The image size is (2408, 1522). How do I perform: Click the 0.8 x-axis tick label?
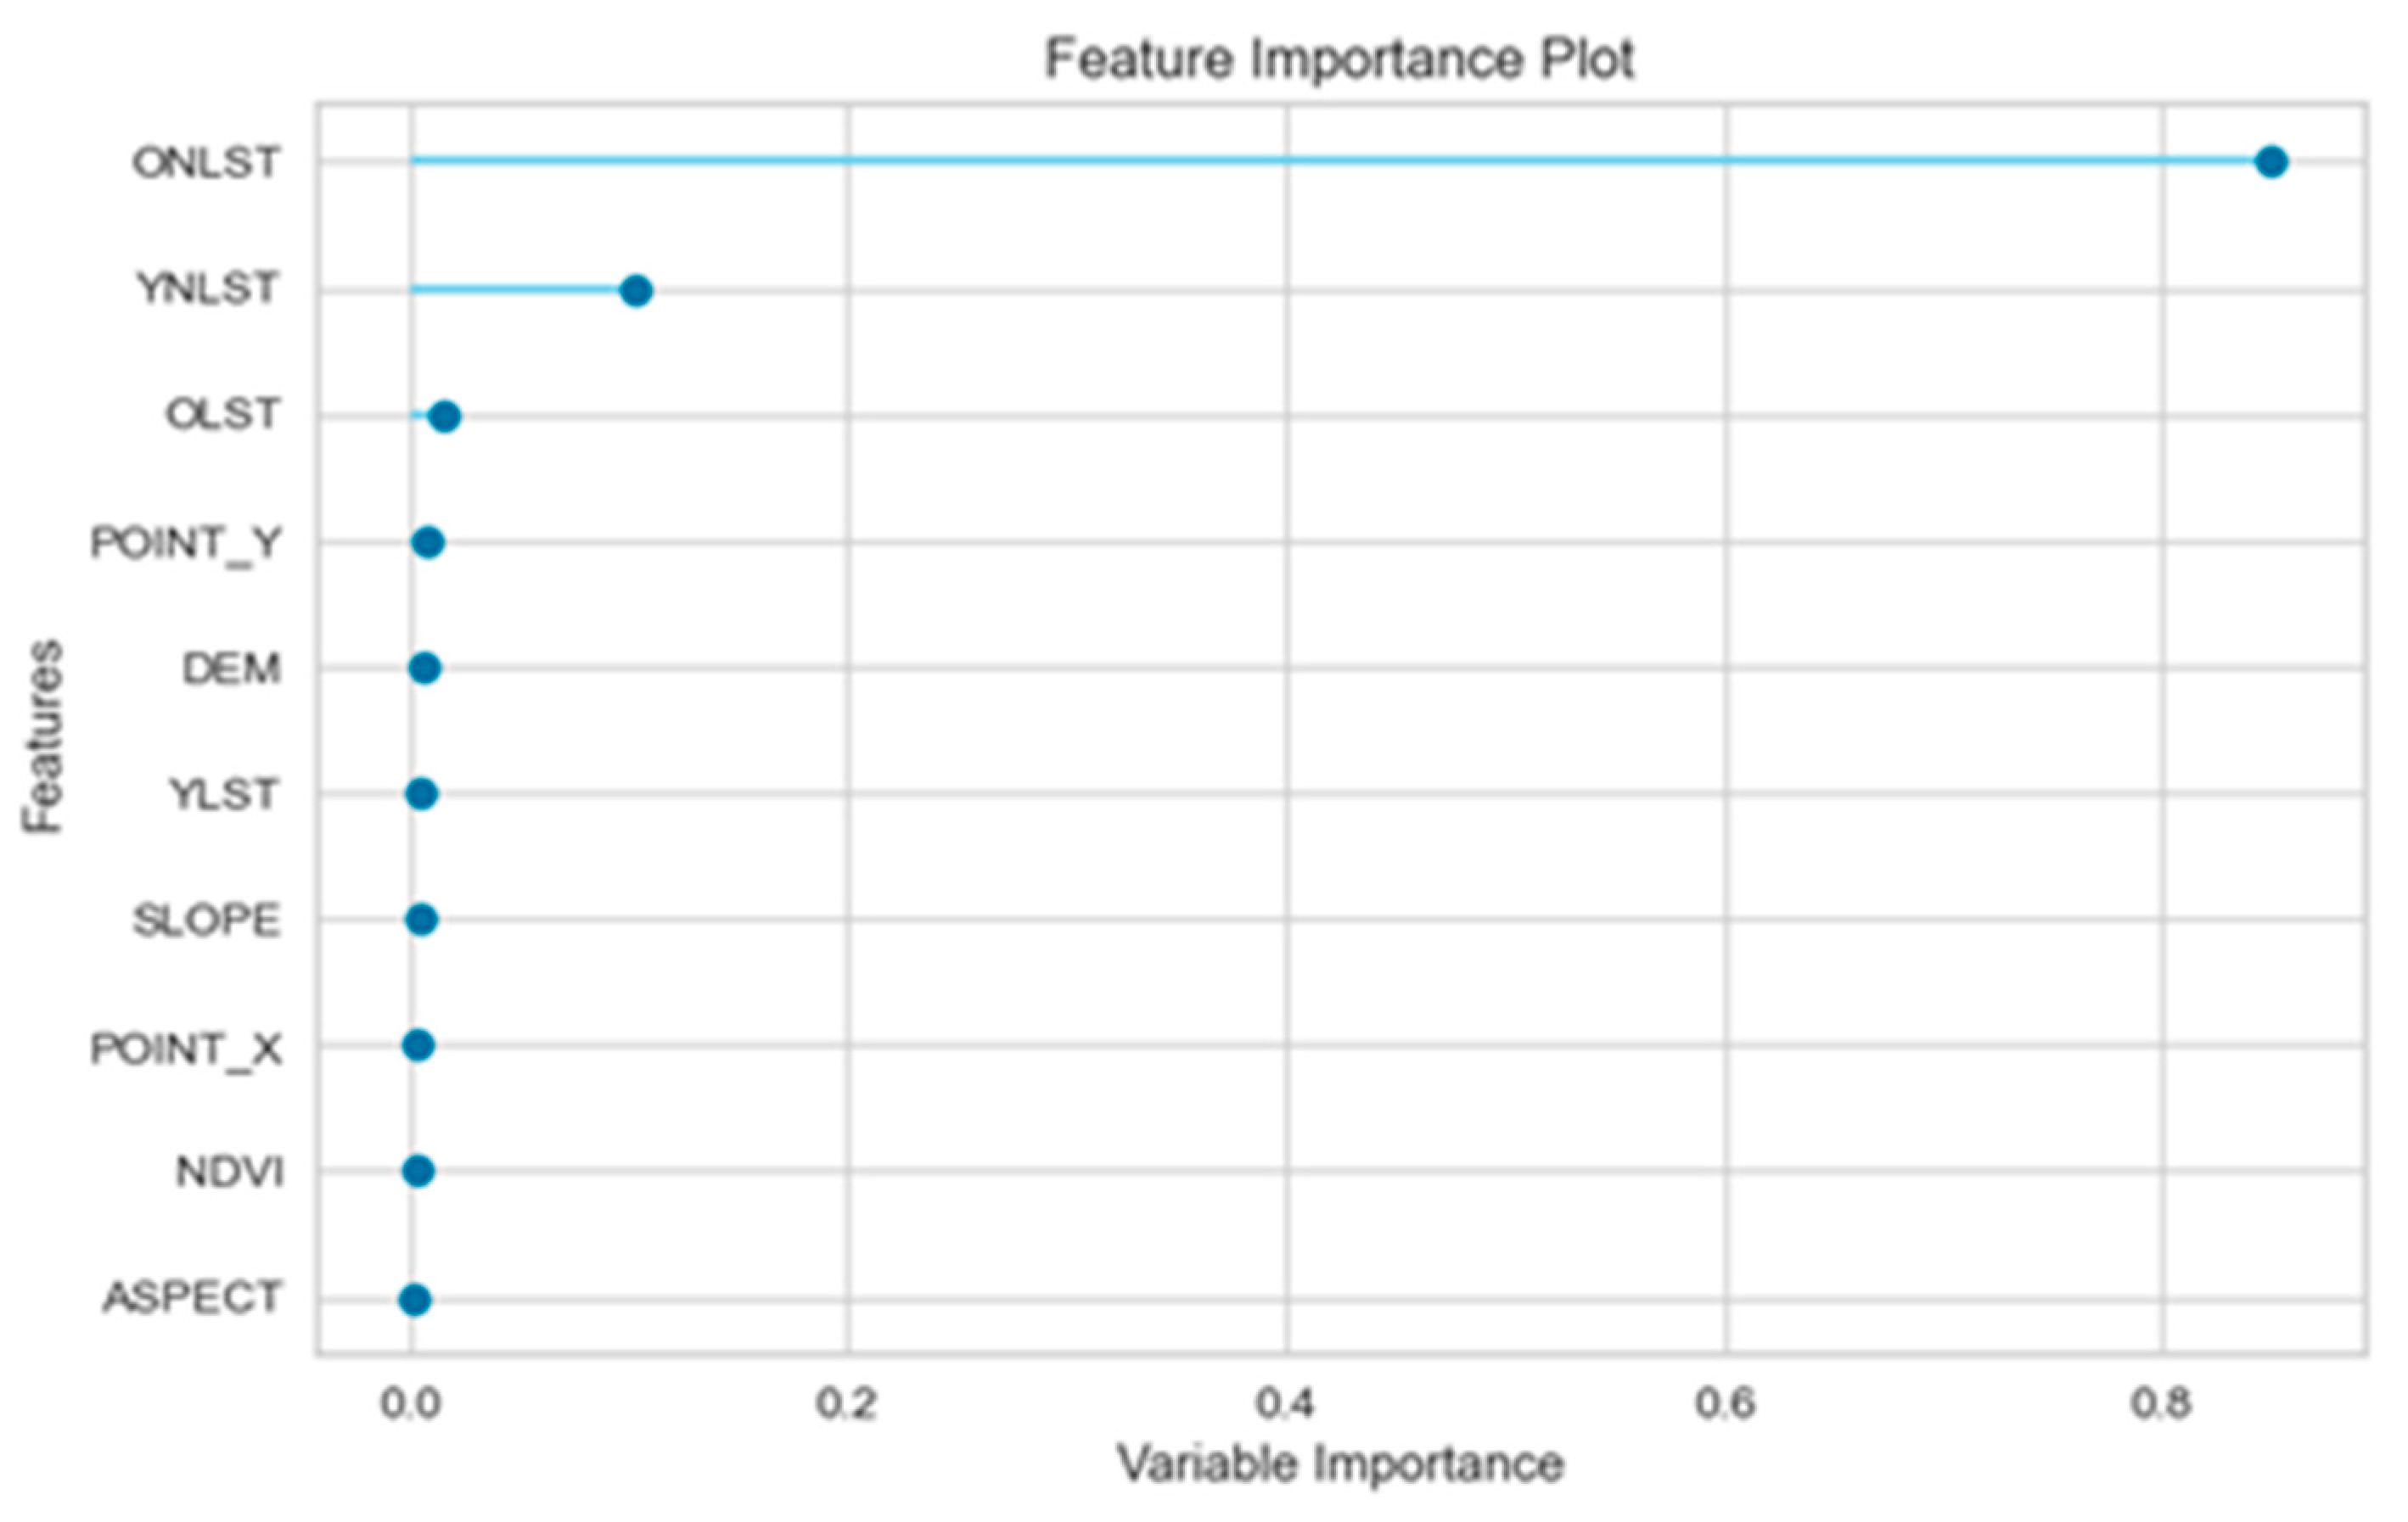pyautogui.click(x=2161, y=1404)
